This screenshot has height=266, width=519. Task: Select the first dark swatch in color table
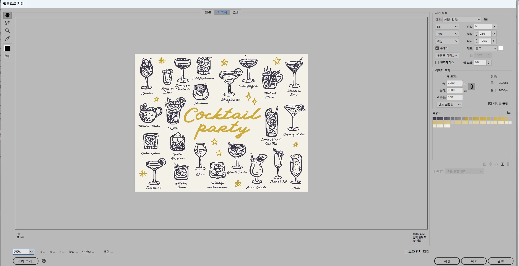[434, 119]
